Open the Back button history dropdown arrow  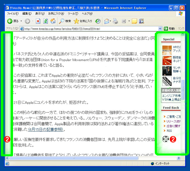point(21,21)
